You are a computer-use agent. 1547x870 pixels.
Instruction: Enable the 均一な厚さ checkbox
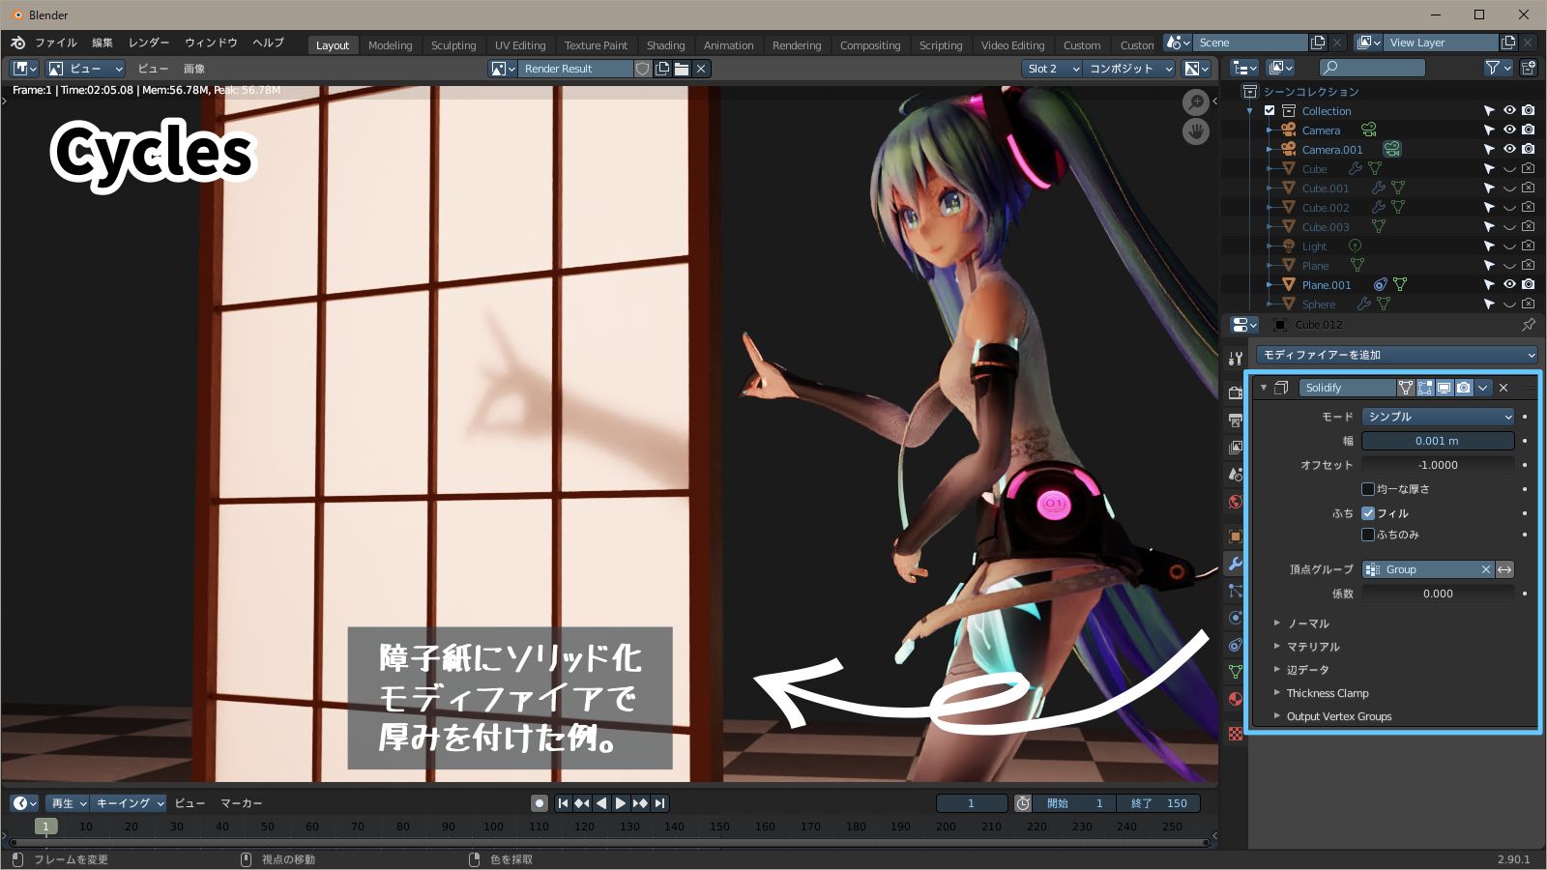click(x=1368, y=489)
